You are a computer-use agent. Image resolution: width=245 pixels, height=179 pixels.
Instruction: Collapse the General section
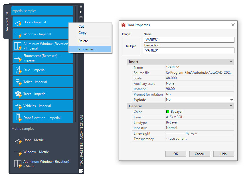tap(230, 106)
